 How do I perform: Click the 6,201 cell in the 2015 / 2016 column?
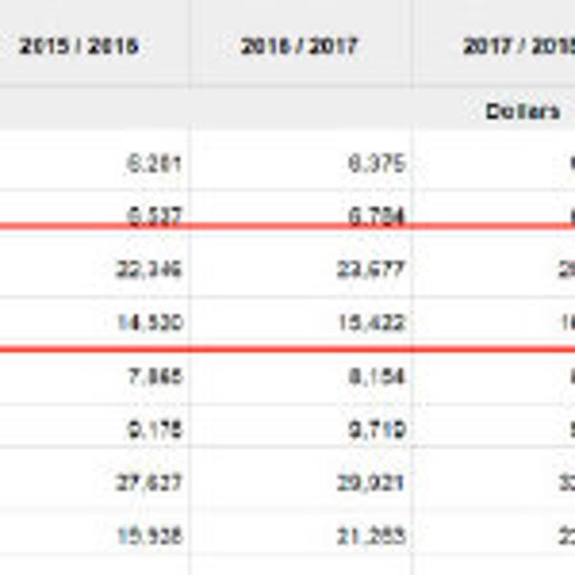[x=155, y=164]
